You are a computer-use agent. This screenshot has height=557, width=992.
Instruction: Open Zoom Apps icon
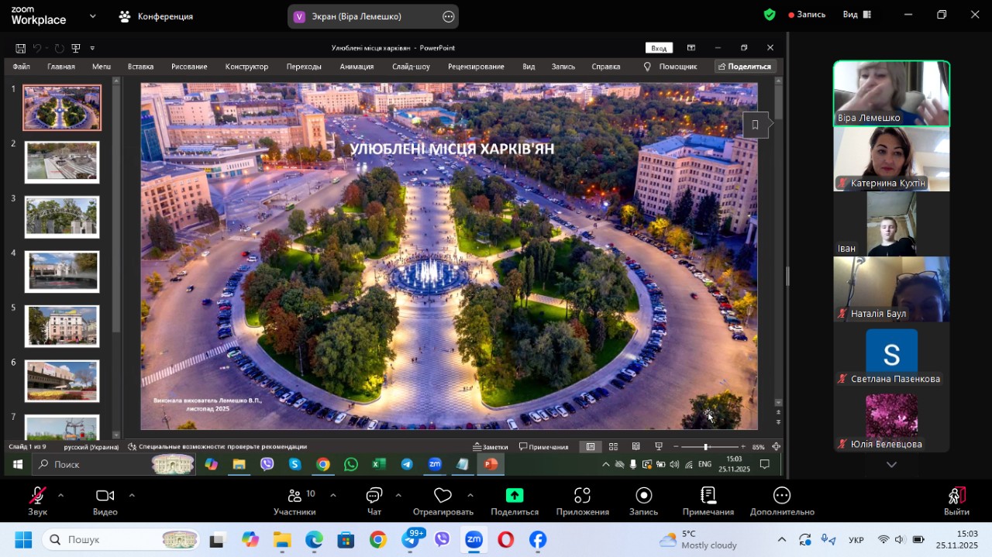pos(582,497)
